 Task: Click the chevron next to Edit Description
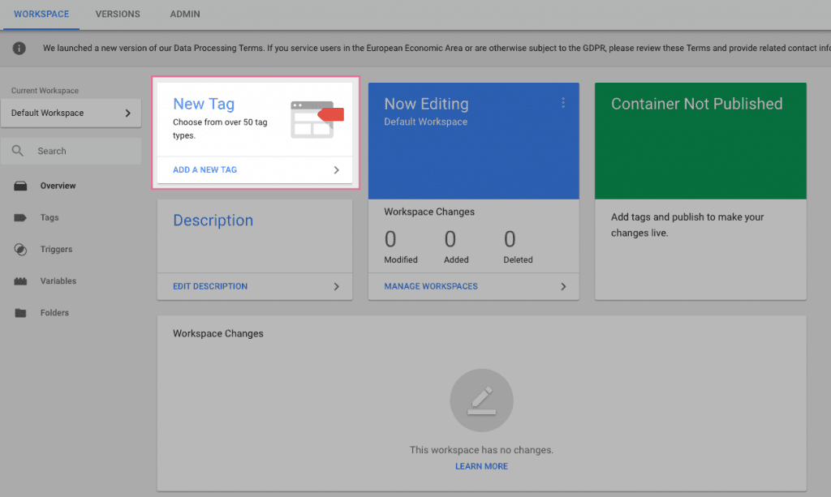tap(337, 286)
